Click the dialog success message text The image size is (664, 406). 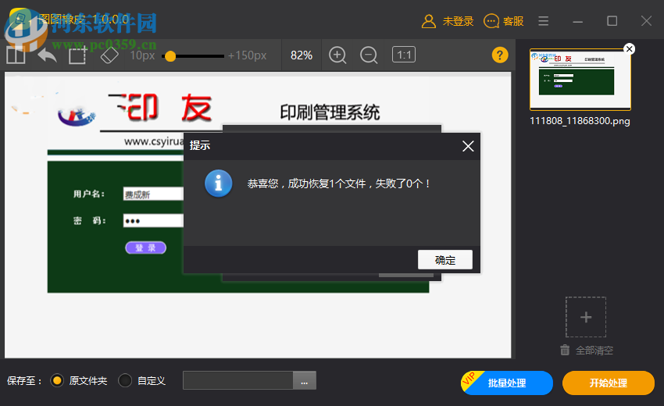pyautogui.click(x=339, y=183)
